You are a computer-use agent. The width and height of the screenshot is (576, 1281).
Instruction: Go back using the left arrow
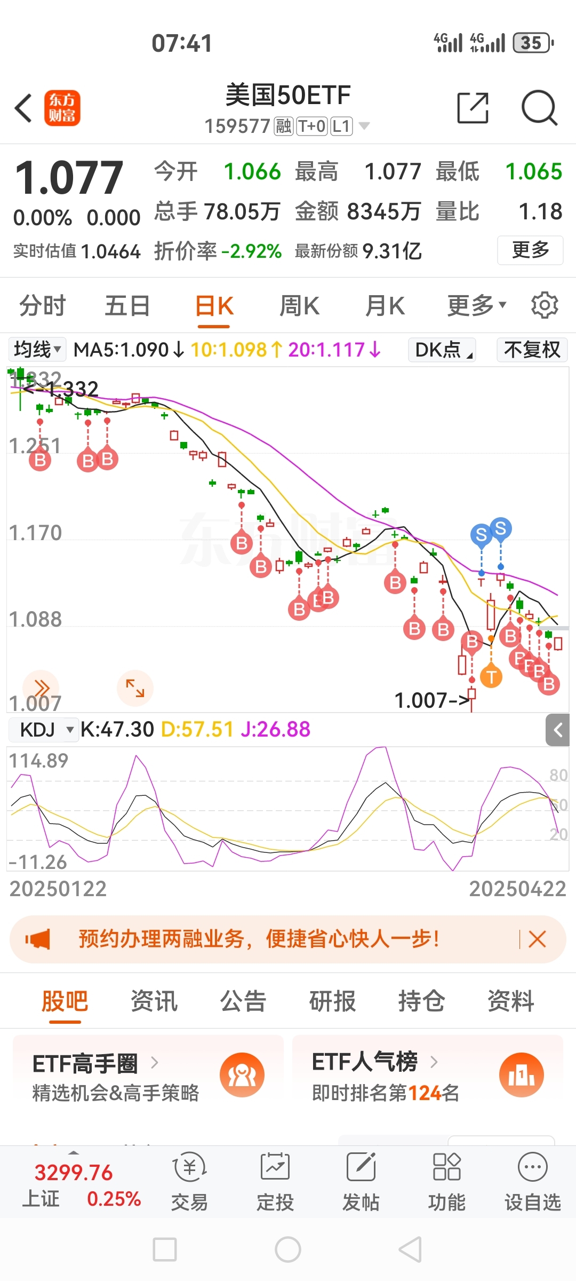tap(23, 108)
